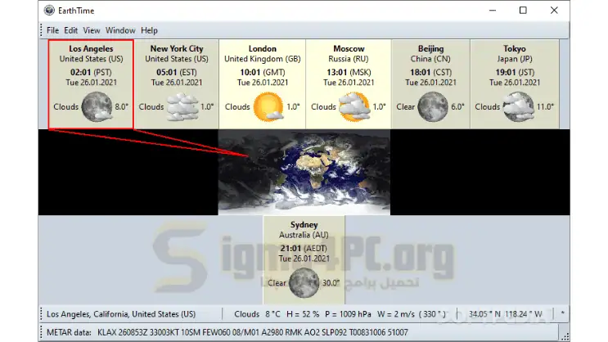This screenshot has width=608, height=342.
Task: Select the Beijing city name
Action: pyautogui.click(x=430, y=49)
